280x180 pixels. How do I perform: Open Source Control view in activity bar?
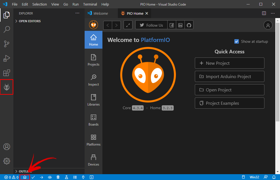coord(7,44)
